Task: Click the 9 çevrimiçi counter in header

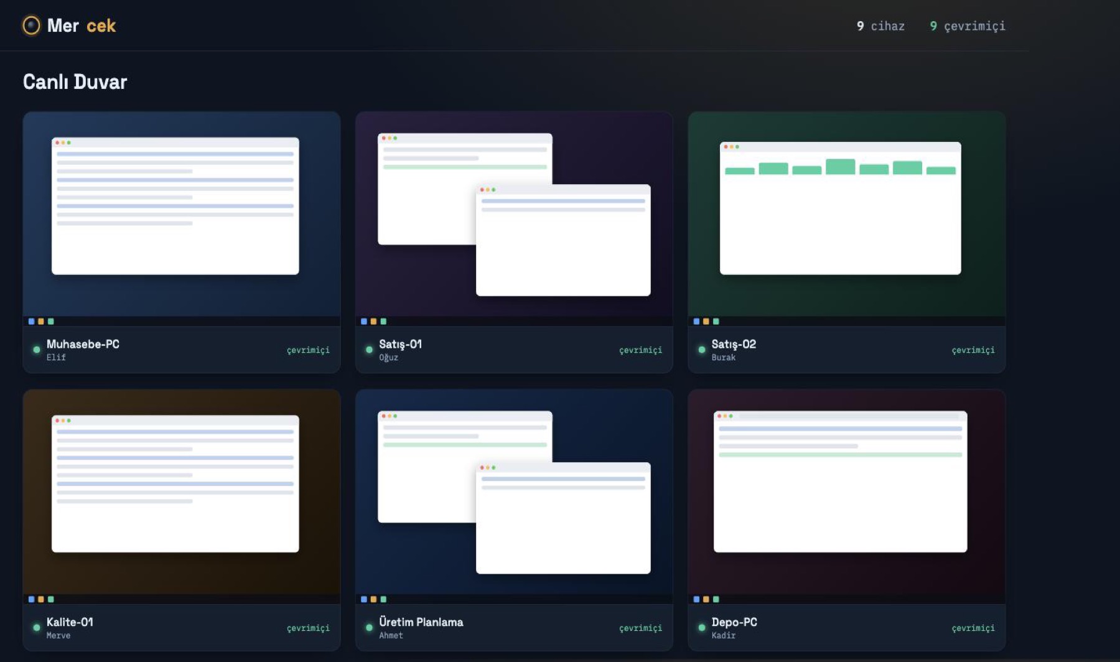Action: [x=968, y=26]
